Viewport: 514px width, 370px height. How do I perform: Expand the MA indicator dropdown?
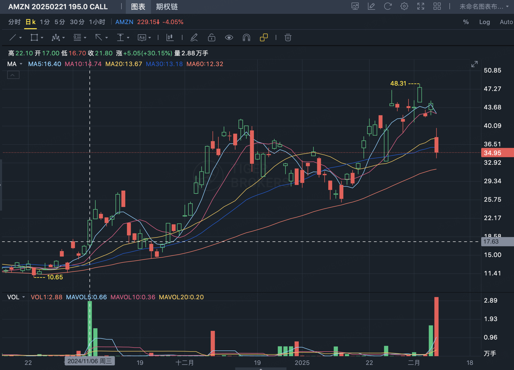(x=21, y=64)
